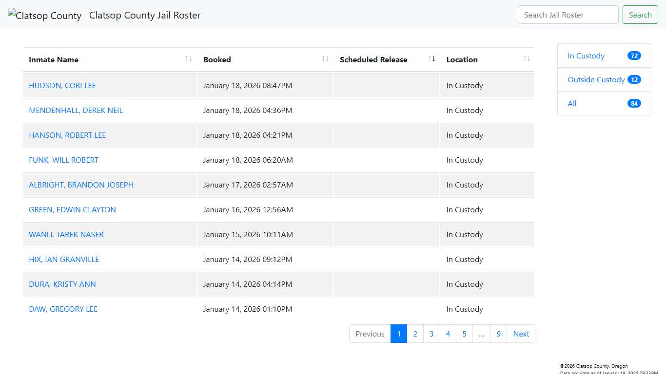Click the Clatsop County logo
Viewport: 666px width, 374px height.
pos(44,15)
